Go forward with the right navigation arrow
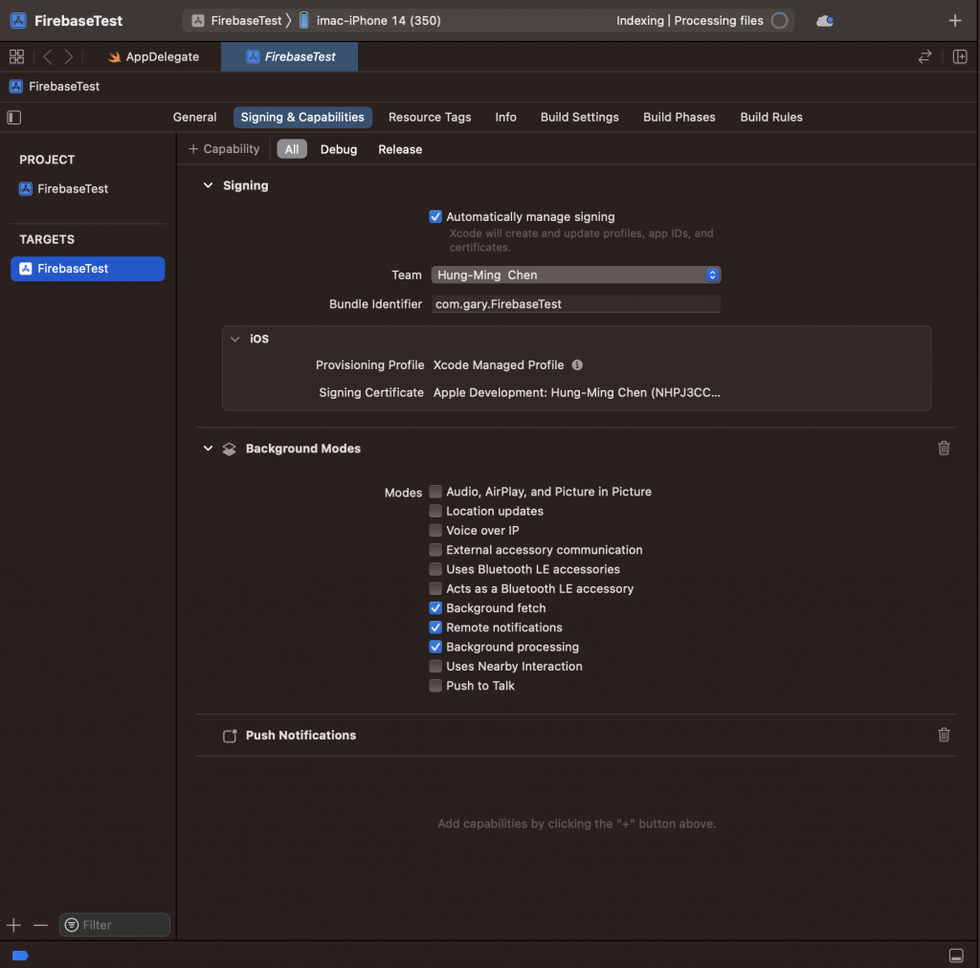980x968 pixels. (69, 56)
